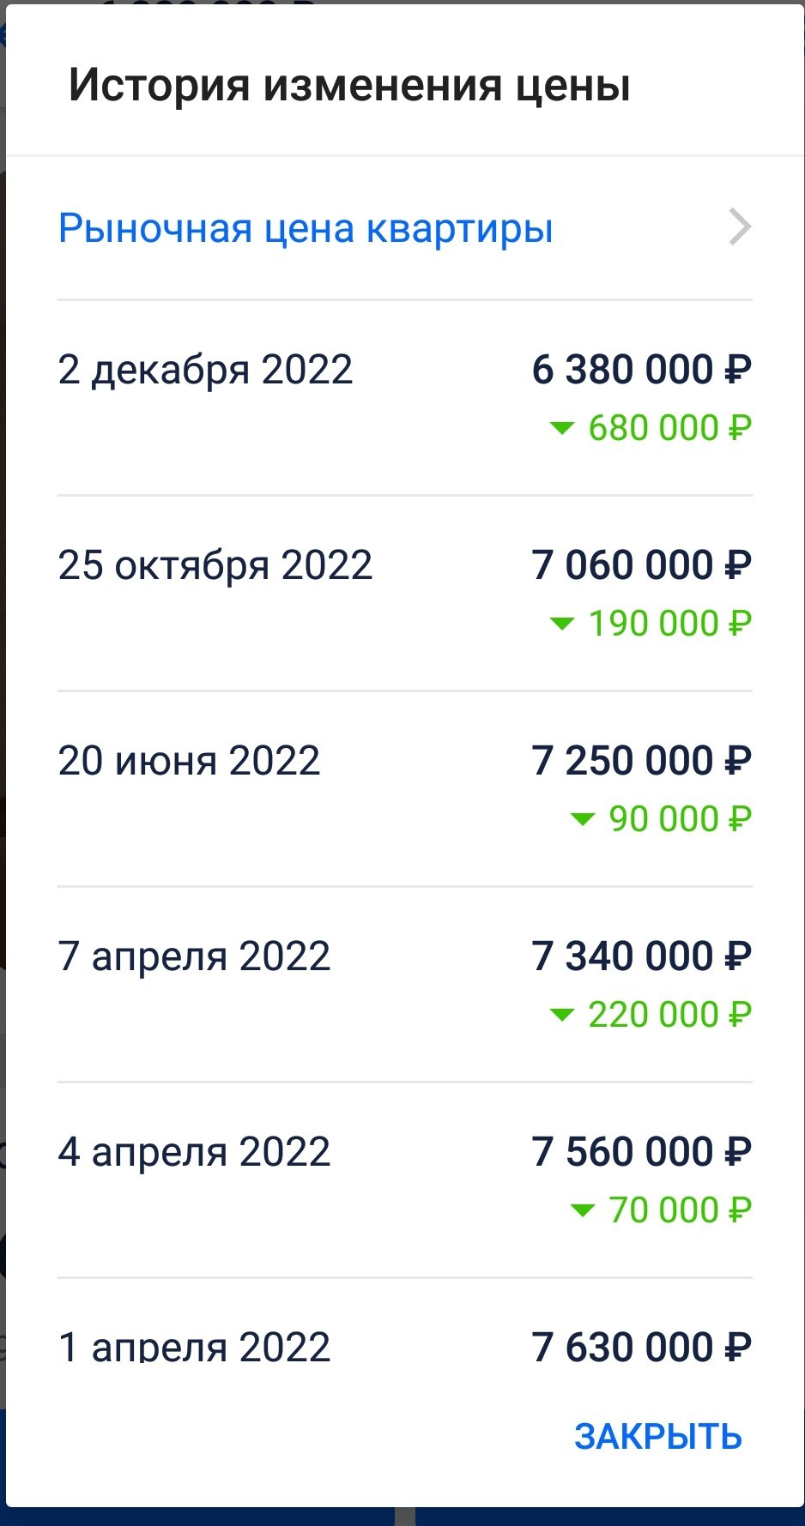Click the green down arrow next to 220 000 ₽
The width and height of the screenshot is (805, 1526).
coord(561,1015)
